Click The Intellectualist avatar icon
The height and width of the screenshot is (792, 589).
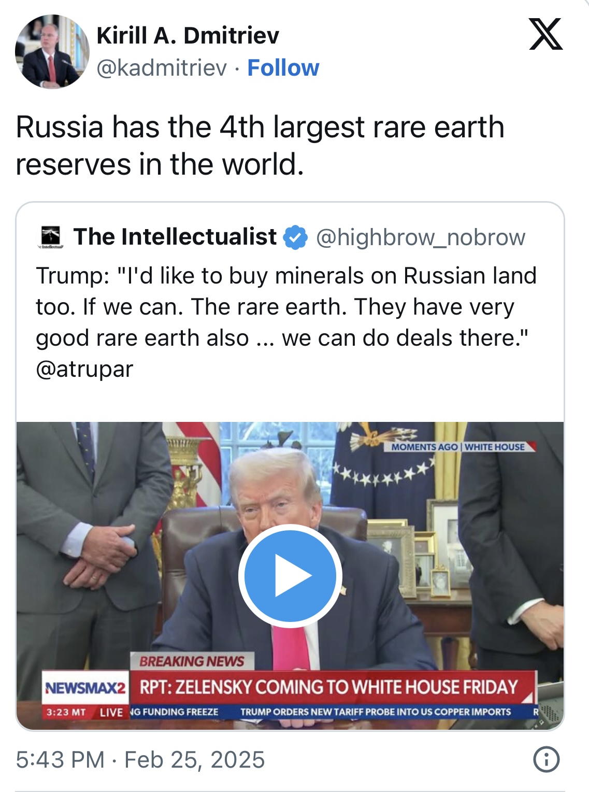pyautogui.click(x=51, y=237)
